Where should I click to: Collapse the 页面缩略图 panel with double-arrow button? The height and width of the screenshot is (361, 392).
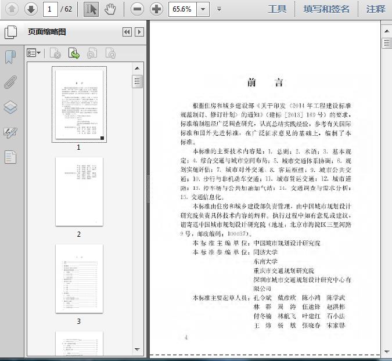[127, 33]
